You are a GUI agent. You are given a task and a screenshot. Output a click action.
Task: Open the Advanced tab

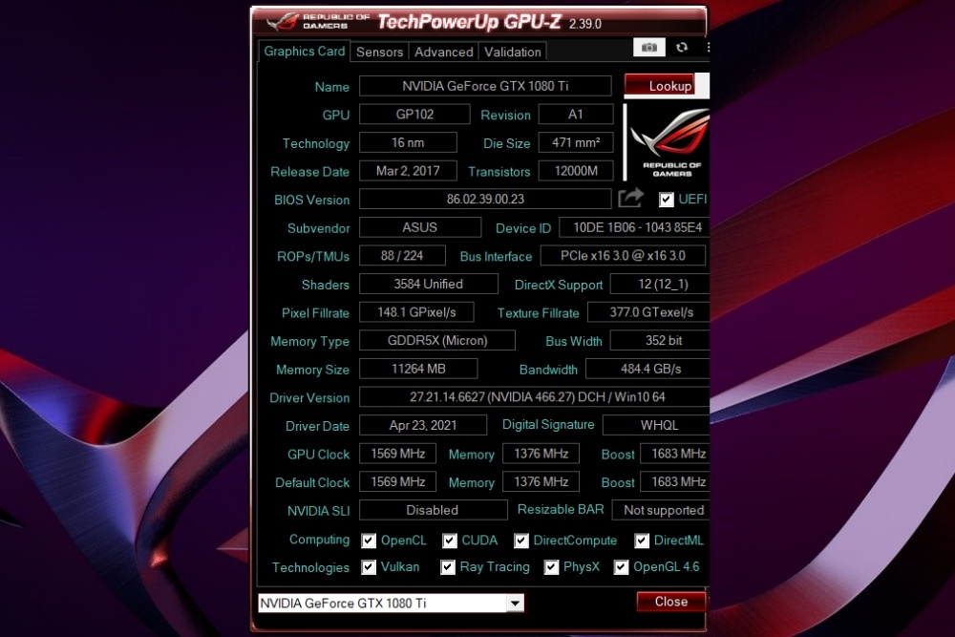tap(443, 52)
